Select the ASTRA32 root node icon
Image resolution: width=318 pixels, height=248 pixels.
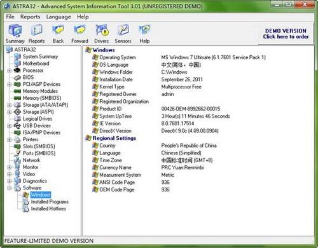[x=10, y=50]
